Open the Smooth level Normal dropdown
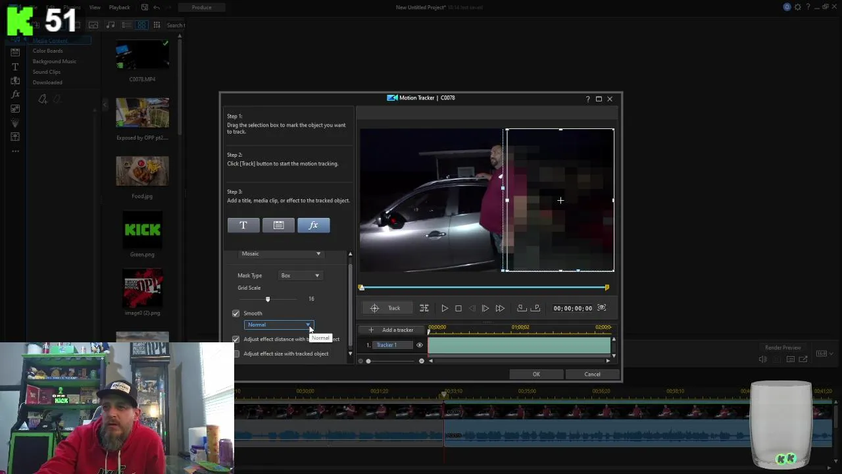842x474 pixels. pos(279,325)
